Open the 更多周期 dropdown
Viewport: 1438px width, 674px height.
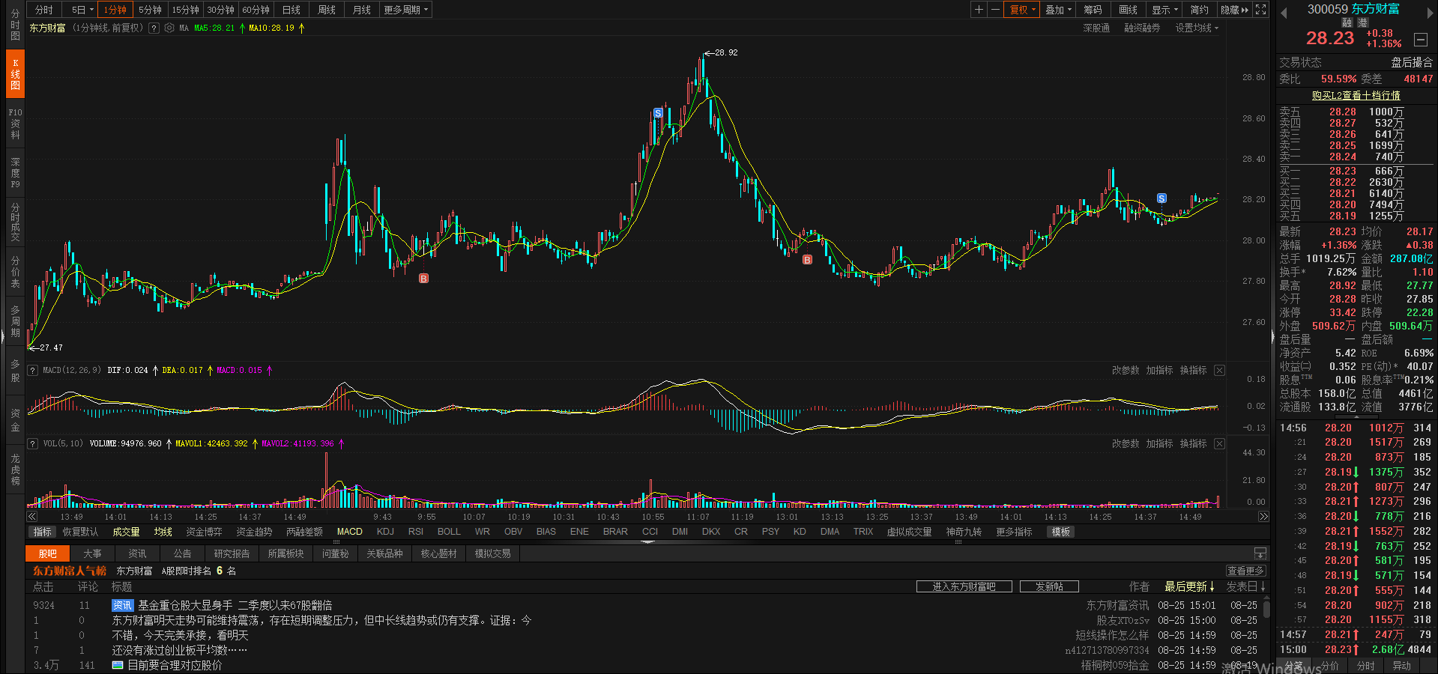[x=405, y=10]
